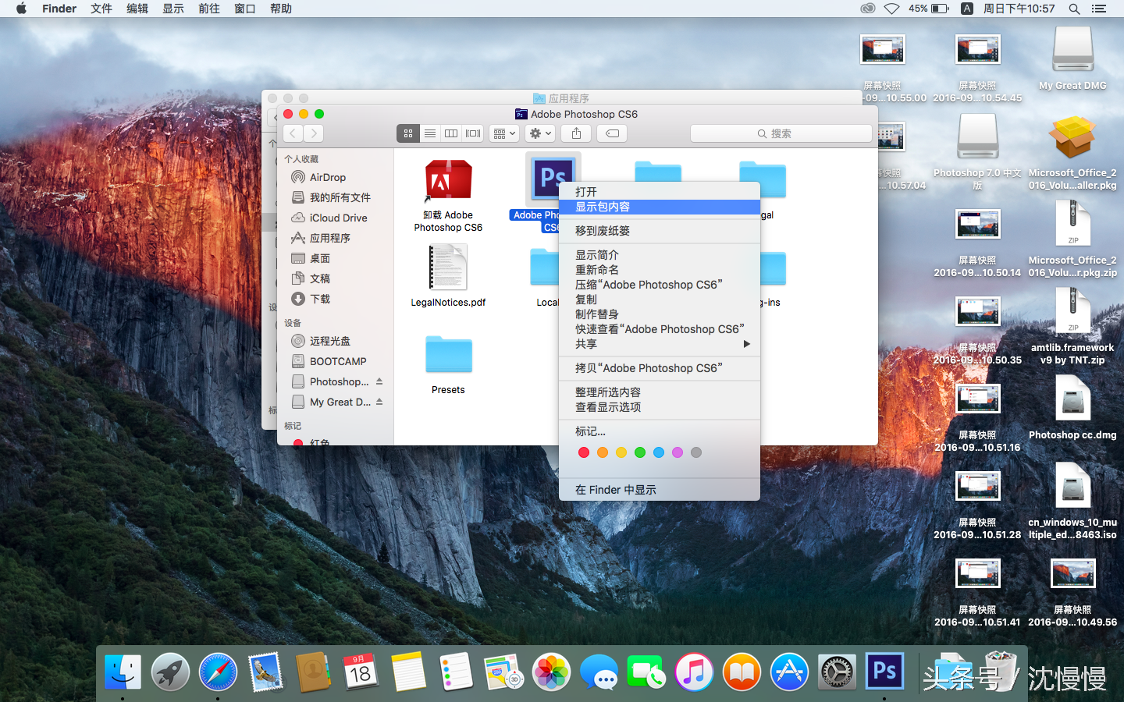
Task: Open System Preferences gear in Dock
Action: coord(837,672)
